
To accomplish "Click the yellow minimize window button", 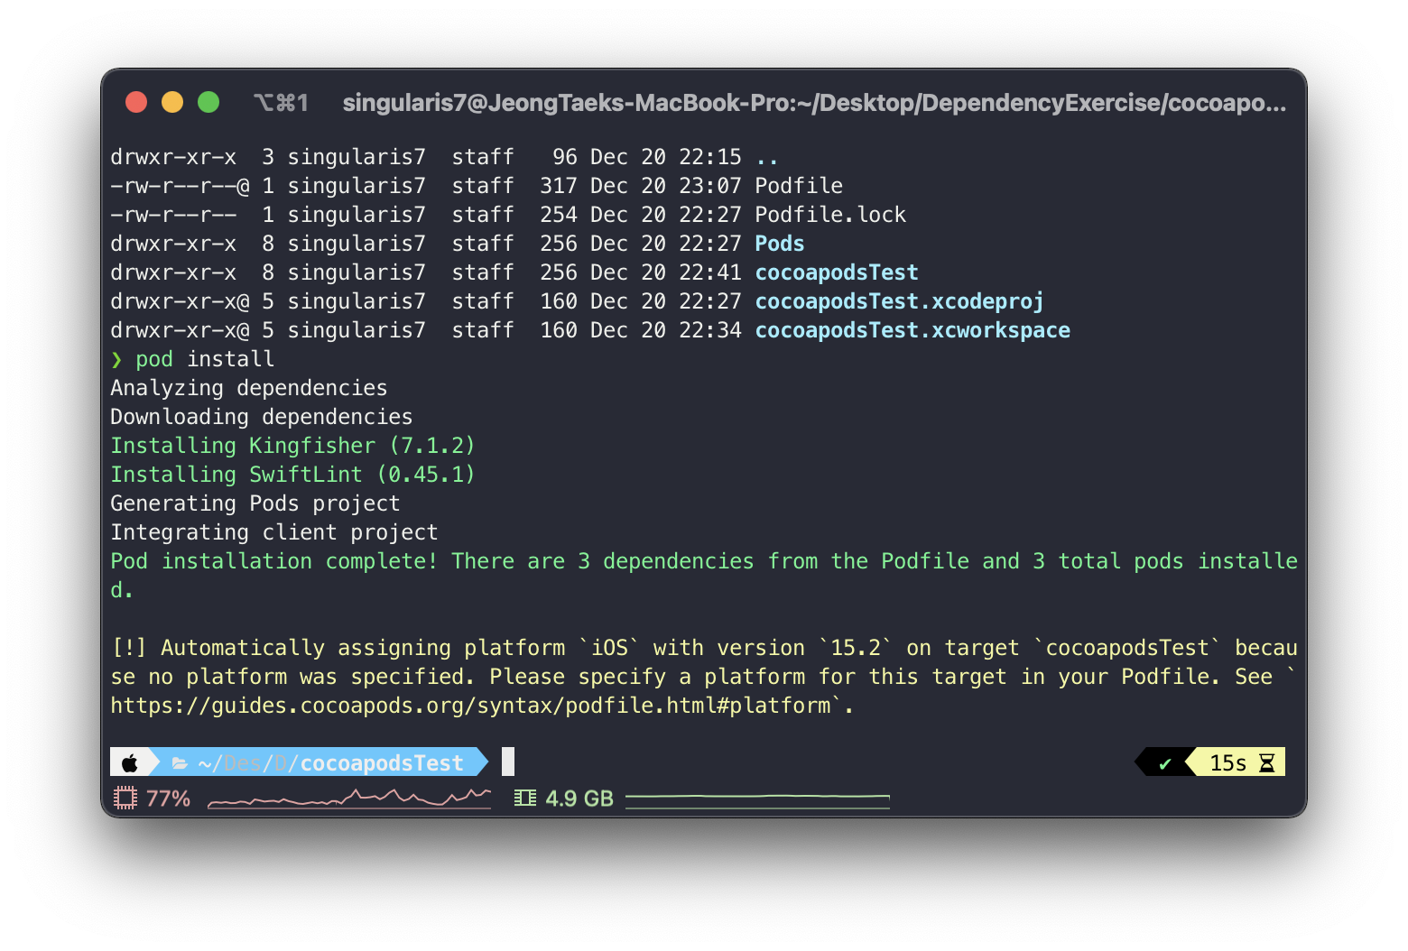I will tap(172, 102).
